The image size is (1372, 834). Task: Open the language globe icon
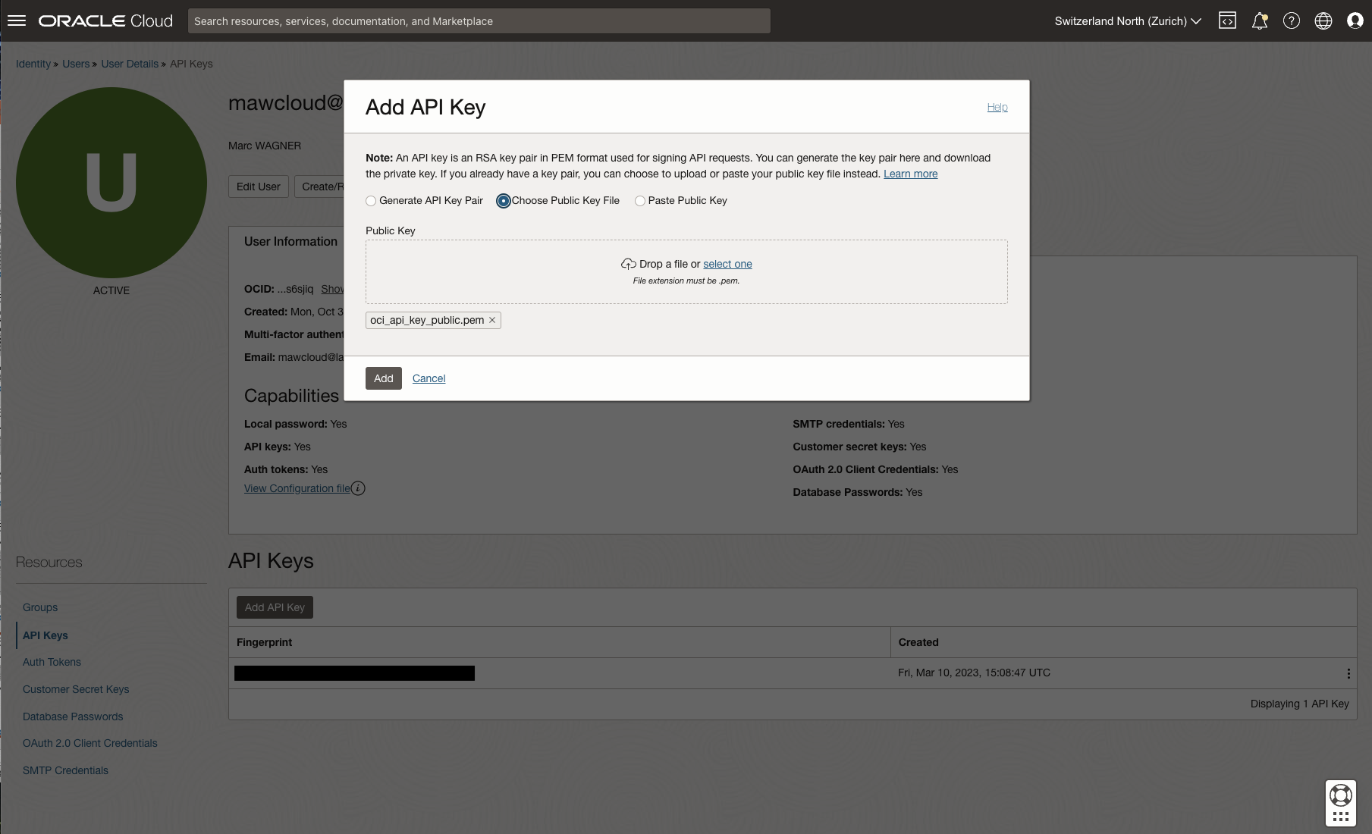tap(1323, 20)
